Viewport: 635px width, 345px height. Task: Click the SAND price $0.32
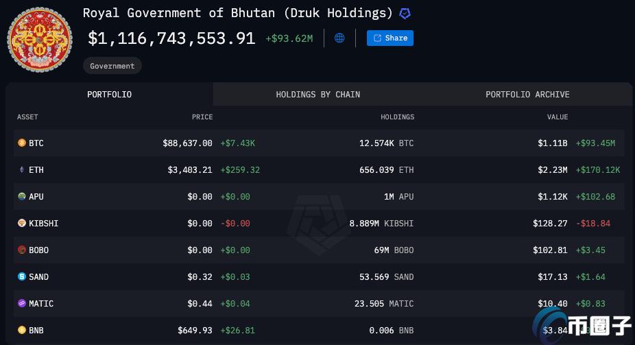pyautogui.click(x=200, y=276)
